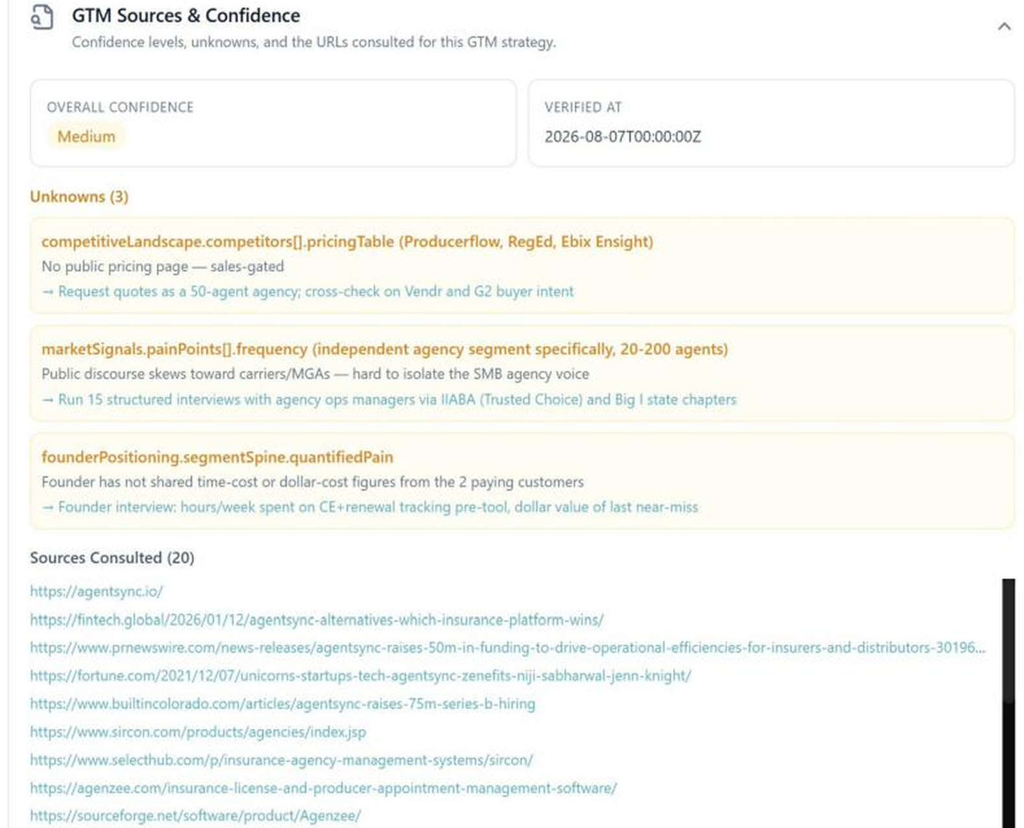Click the Public discourse skews toward carriers note
The height and width of the screenshot is (828, 1024).
point(315,374)
